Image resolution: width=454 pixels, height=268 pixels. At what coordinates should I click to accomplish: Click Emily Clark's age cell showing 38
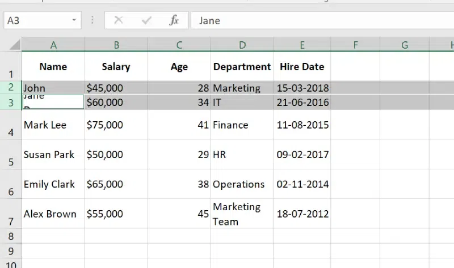pos(179,184)
